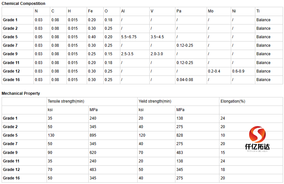
Task: Click the red S company logo
Action: [257, 134]
